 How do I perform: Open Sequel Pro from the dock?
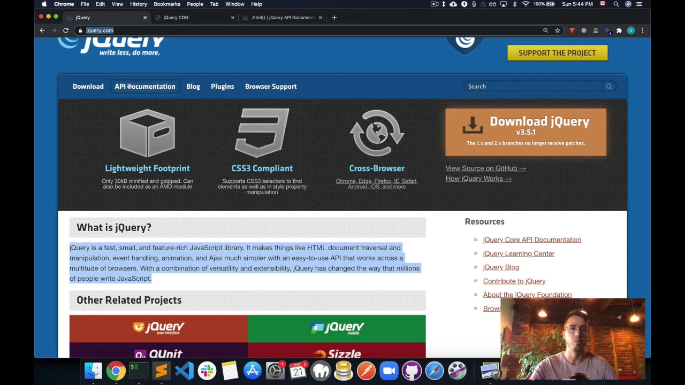tap(344, 371)
